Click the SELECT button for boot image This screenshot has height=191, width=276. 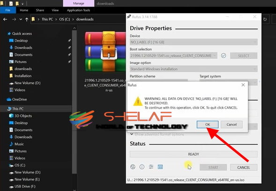pyautogui.click(x=244, y=56)
